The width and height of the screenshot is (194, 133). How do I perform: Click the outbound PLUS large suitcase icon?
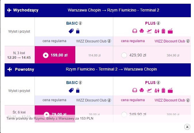tap(164, 31)
